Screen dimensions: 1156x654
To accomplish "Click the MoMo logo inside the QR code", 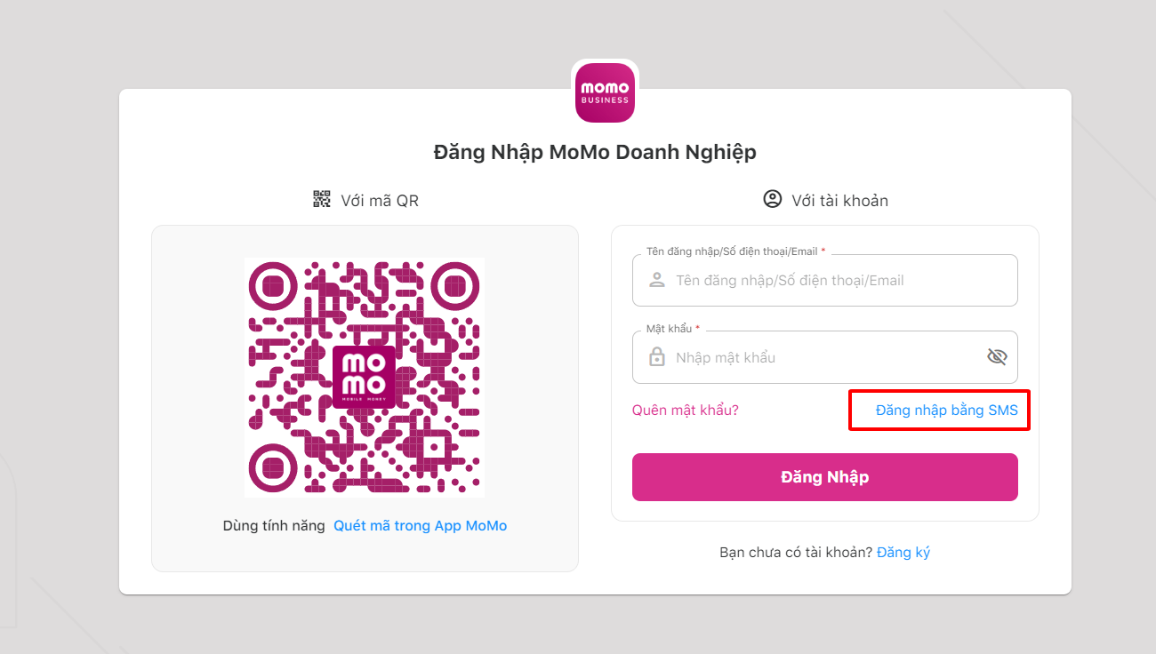I will (x=364, y=378).
